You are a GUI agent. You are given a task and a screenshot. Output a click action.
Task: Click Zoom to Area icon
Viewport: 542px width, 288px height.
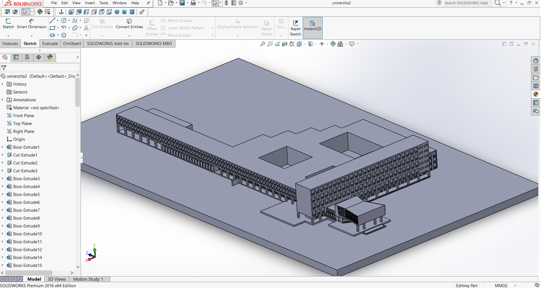tap(270, 44)
